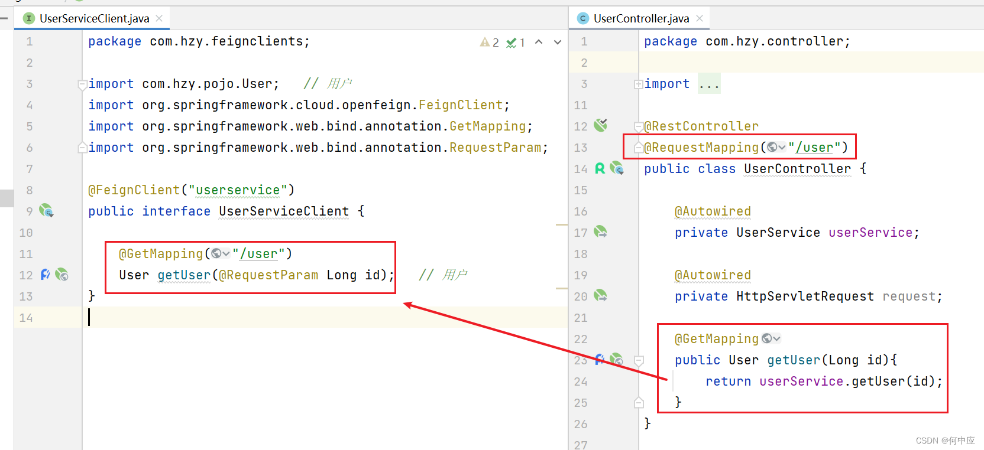Click the warnings indicator showing 2
This screenshot has height=450, width=984.
490,43
